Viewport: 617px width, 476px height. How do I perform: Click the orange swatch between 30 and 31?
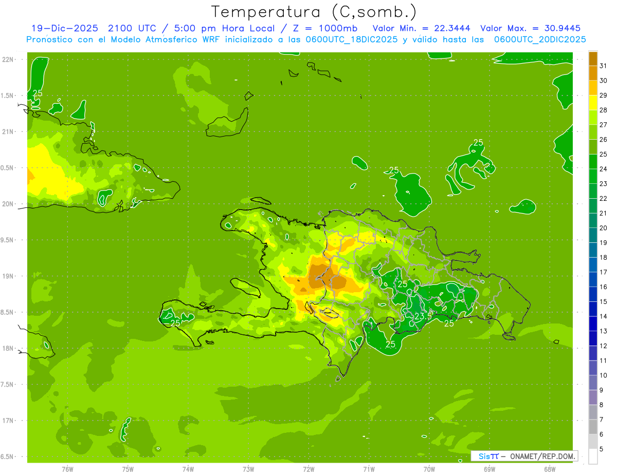[x=593, y=73]
